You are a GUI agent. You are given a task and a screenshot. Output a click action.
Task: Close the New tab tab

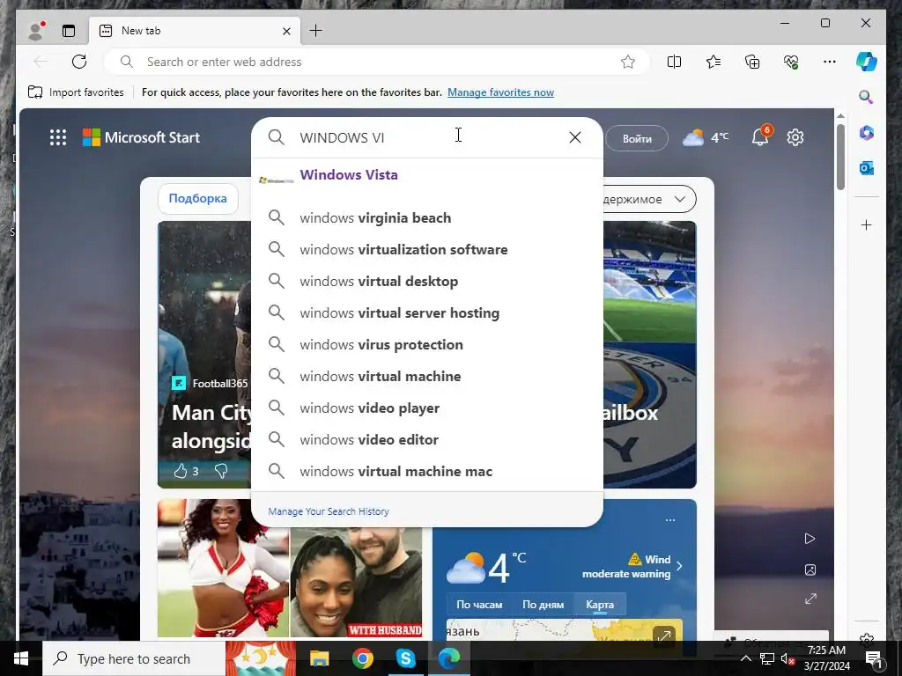[x=286, y=31]
